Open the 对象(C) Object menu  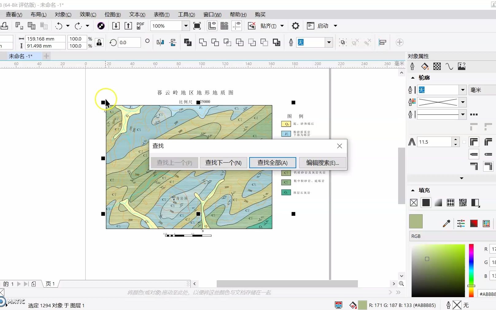click(63, 14)
